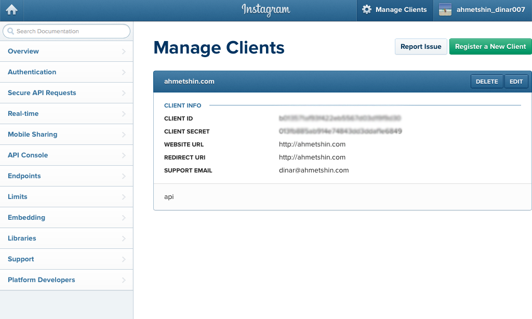
Task: Click the REDIRECT URI label
Action: pos(184,157)
